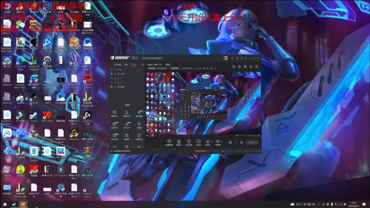Toggle visibility eye for 全屏 1 source
The image size is (370, 208).
click(x=111, y=87)
